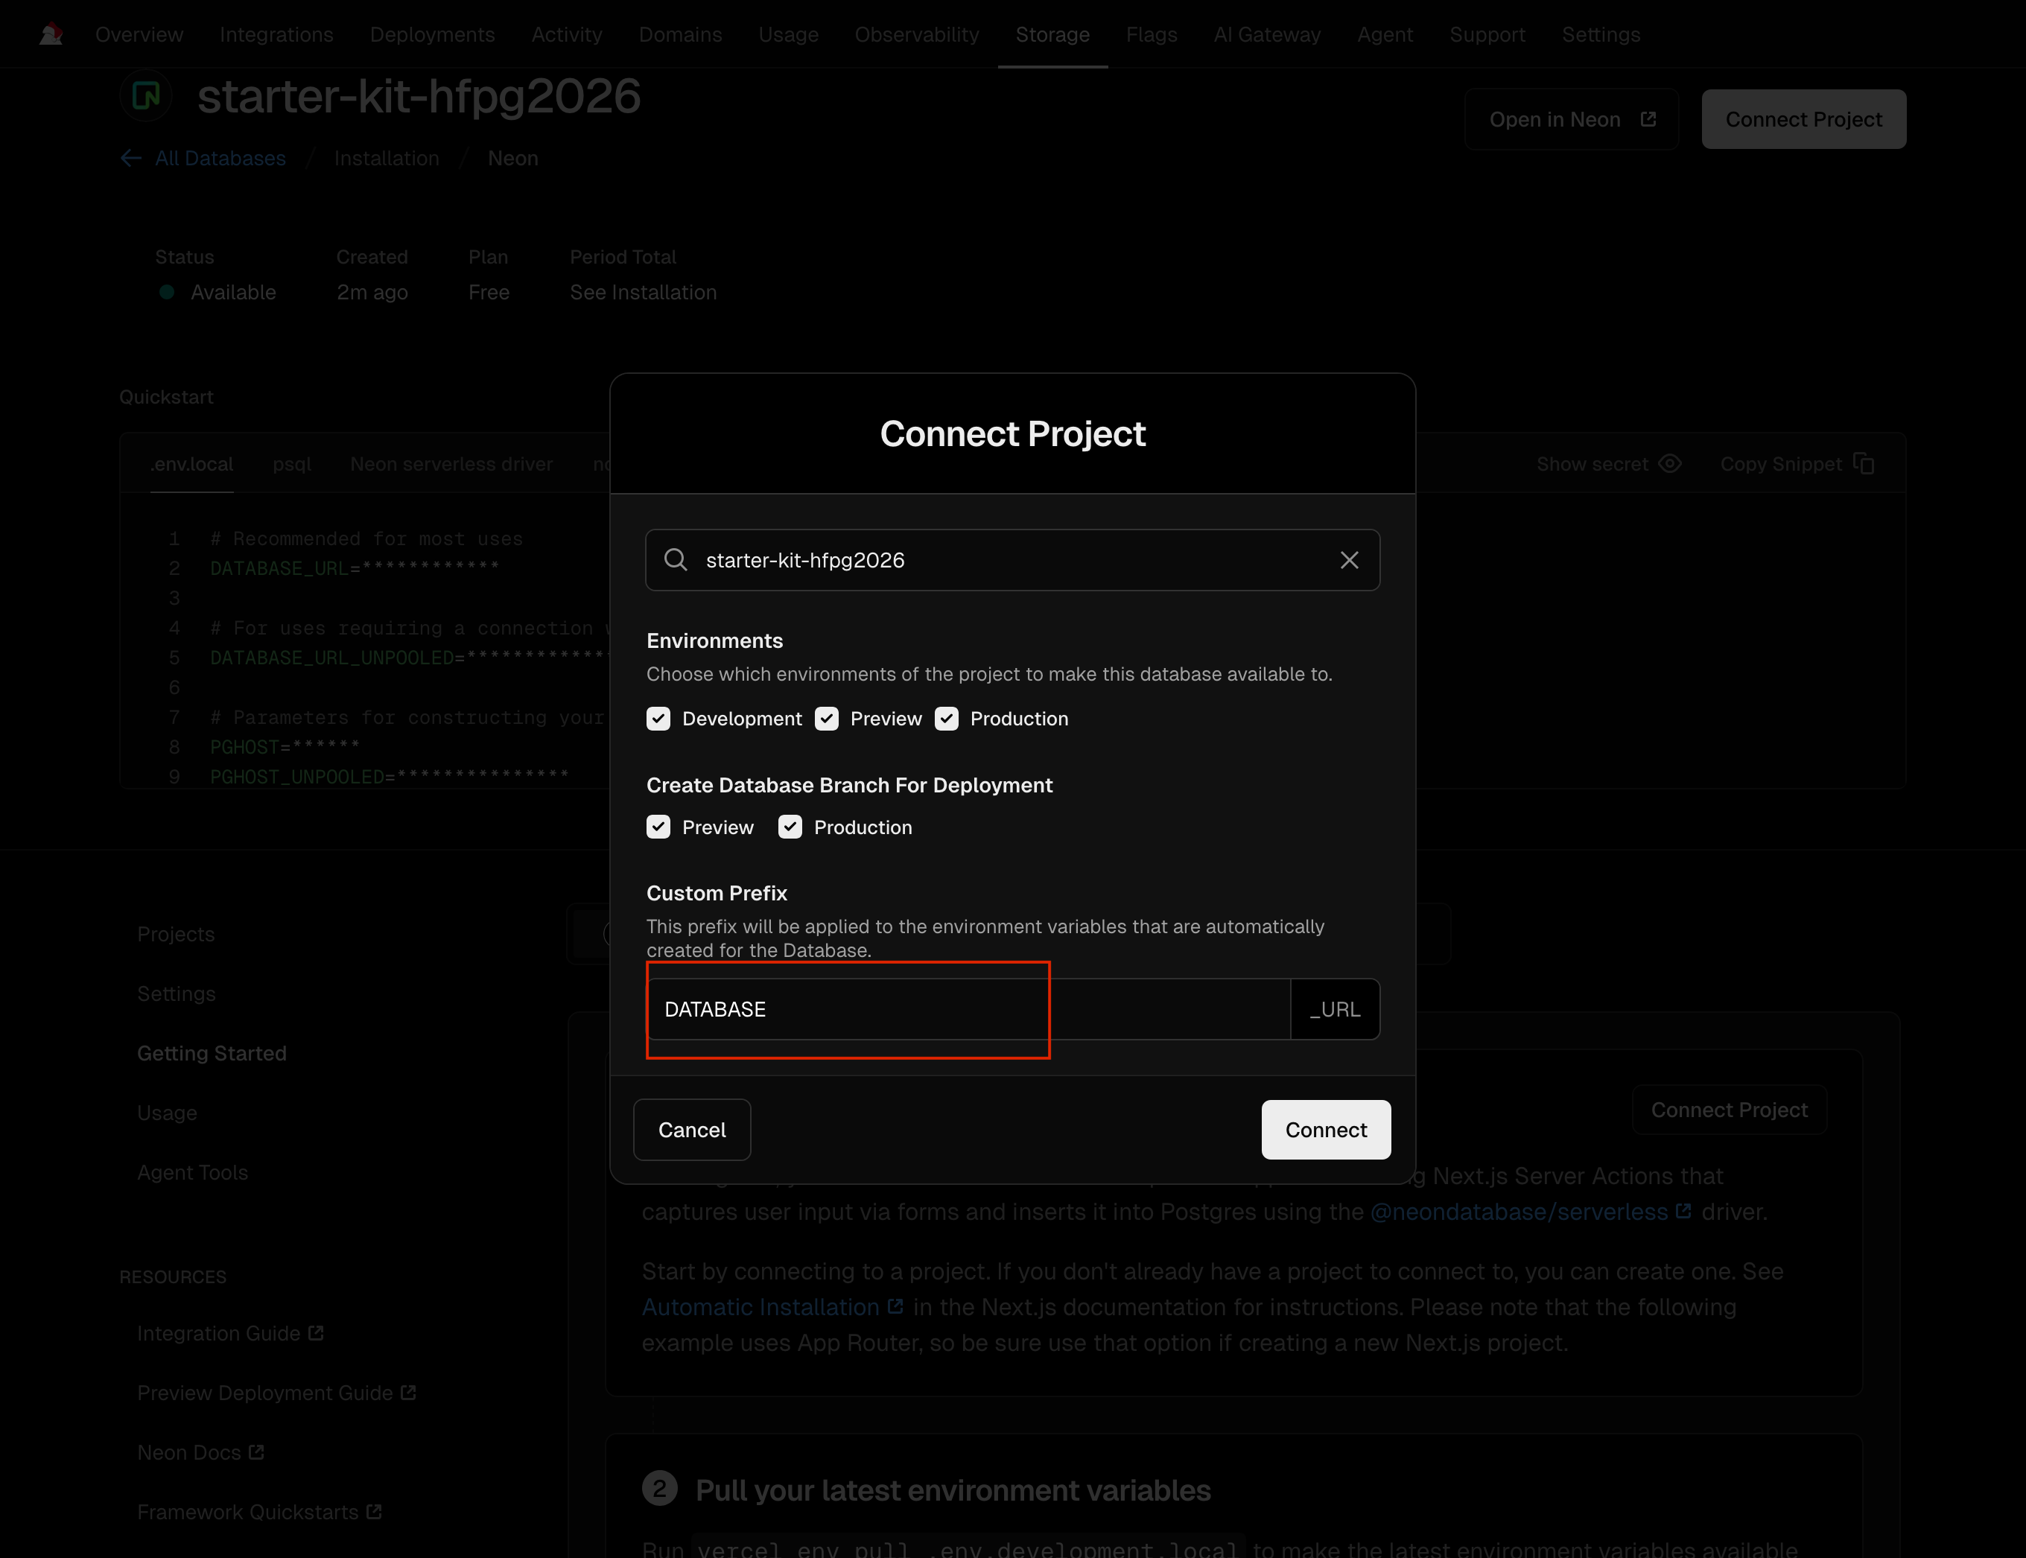This screenshot has height=1558, width=2026.
Task: Select the psql quickstart tab
Action: tap(291, 464)
